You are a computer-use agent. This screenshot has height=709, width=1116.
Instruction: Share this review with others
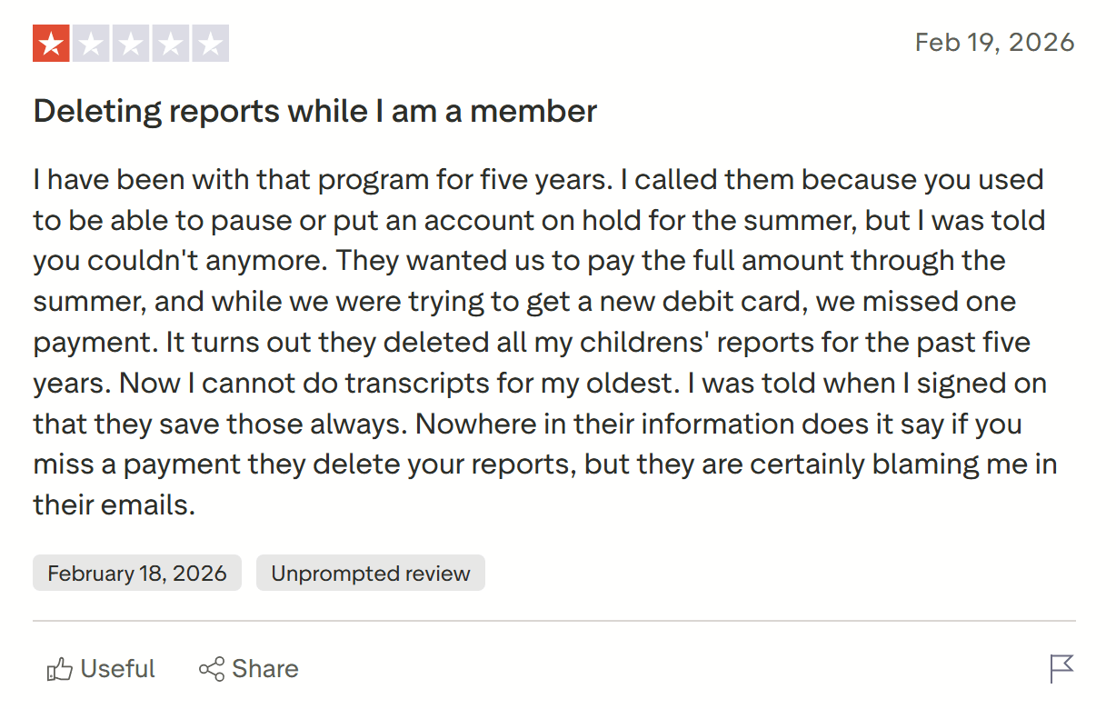(x=247, y=669)
